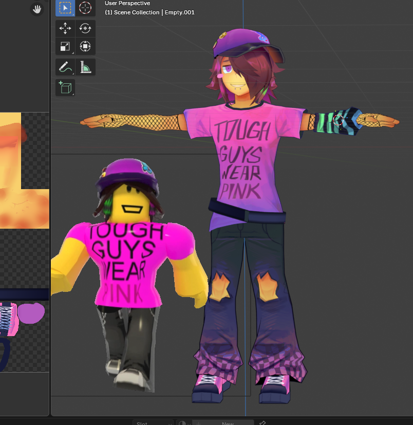Pick the Scale tool
This screenshot has height=425, width=413.
tap(65, 46)
